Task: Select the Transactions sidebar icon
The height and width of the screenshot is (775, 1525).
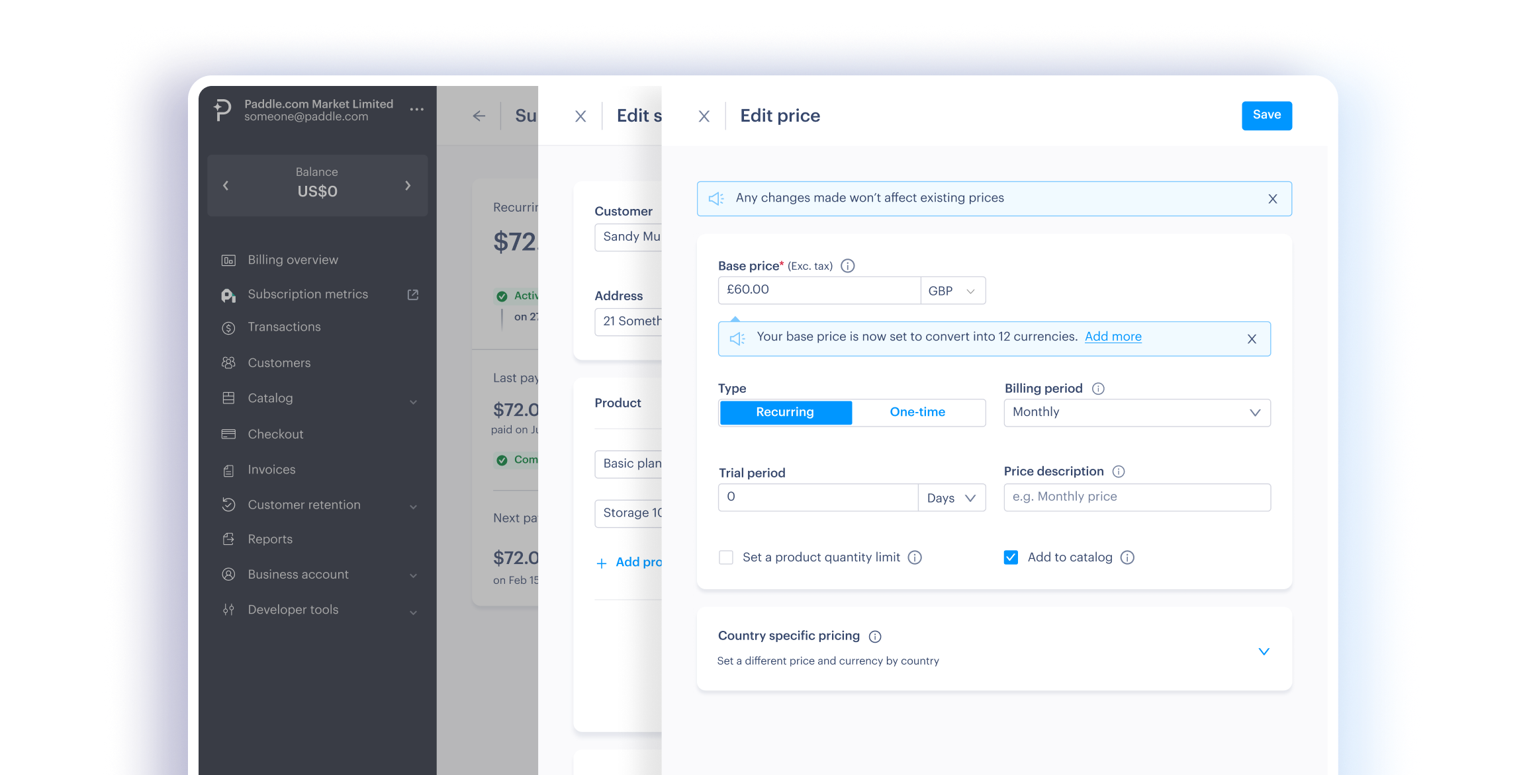Action: (x=228, y=327)
